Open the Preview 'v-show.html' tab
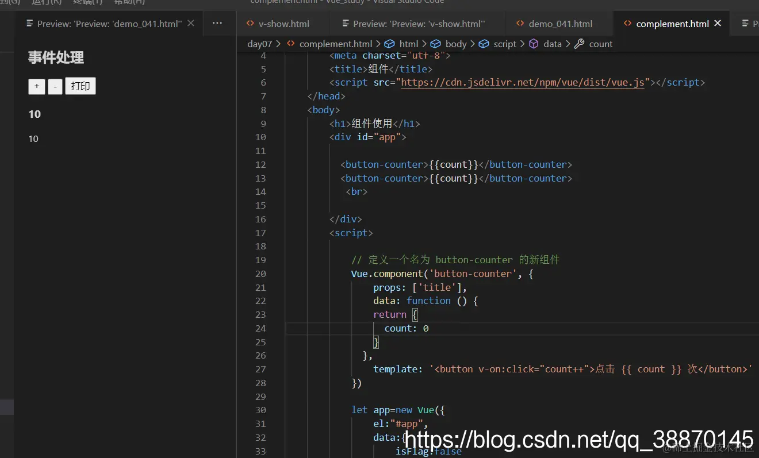The width and height of the screenshot is (759, 458). coord(418,24)
